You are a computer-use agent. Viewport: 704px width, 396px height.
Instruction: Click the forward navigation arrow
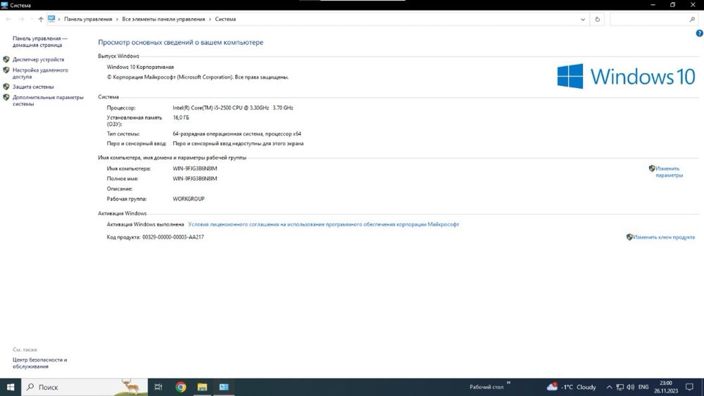click(x=21, y=19)
